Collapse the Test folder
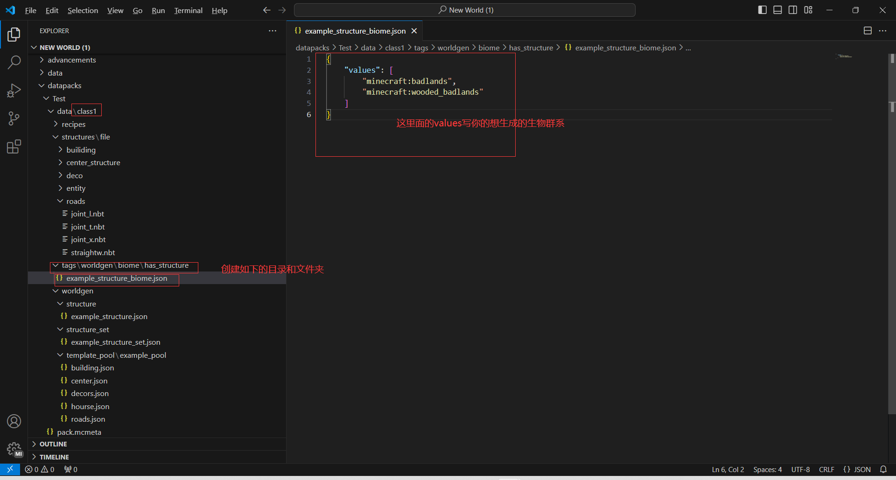The height and width of the screenshot is (480, 896). click(x=157, y=98)
